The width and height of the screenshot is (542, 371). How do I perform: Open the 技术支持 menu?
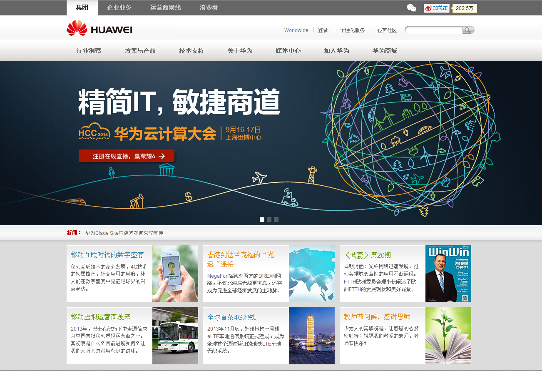(191, 51)
